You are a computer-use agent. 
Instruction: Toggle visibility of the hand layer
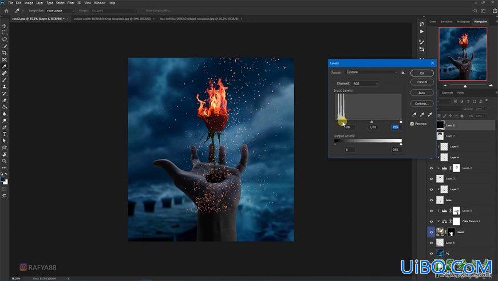(x=431, y=232)
